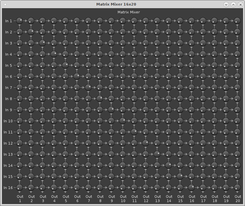Select the knob at In 5, Out 5
Screen dimensions: 245x206
(x=65, y=65)
